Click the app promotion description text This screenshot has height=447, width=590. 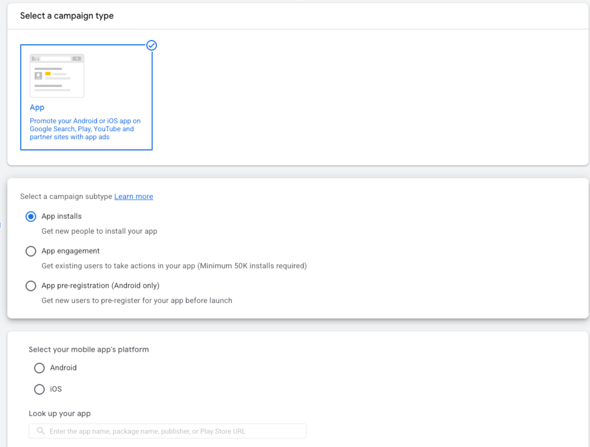85,129
